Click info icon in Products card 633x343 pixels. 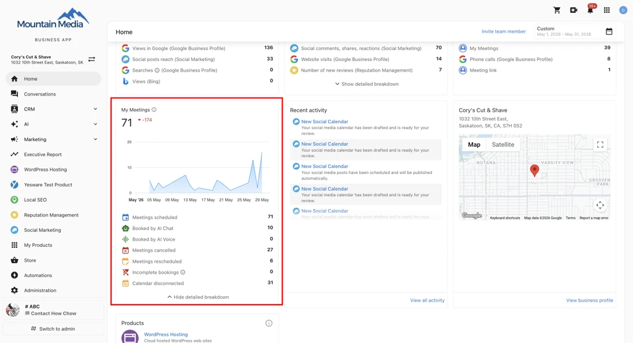coord(269,323)
